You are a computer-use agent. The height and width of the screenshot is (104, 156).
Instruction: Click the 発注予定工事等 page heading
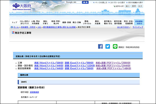pyautogui.click(x=23, y=33)
